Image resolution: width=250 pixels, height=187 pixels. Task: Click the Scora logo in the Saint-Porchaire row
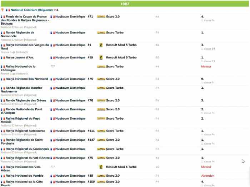(101, 140)
